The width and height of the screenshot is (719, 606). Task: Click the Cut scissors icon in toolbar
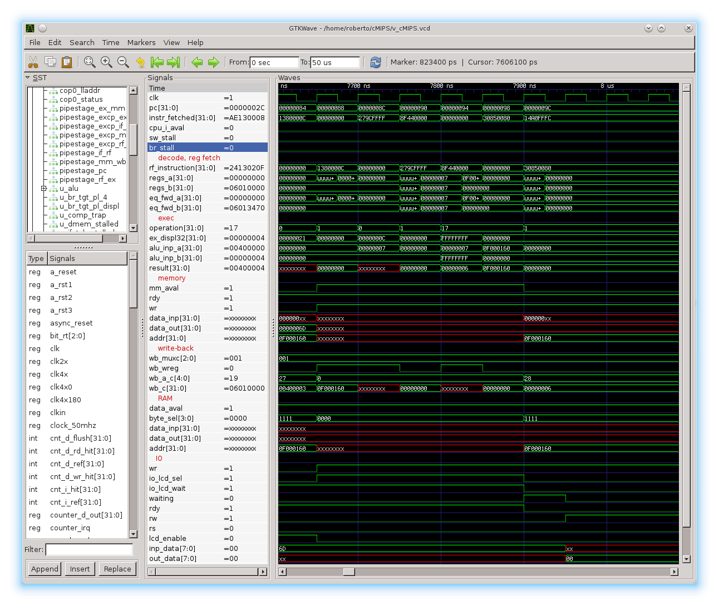click(x=33, y=62)
